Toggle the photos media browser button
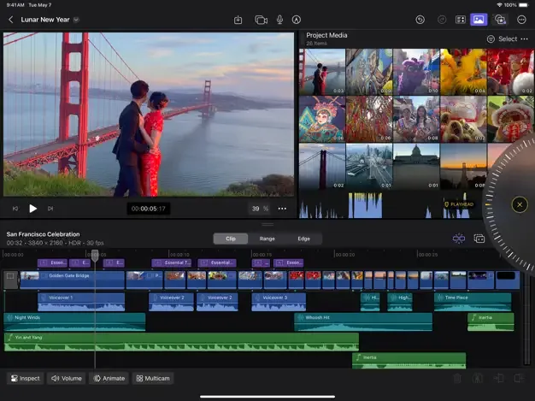This screenshot has width=535, height=401. [479, 20]
